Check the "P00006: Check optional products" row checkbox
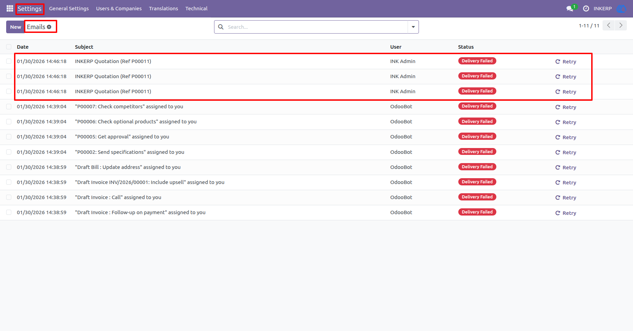The image size is (633, 331). (x=9, y=122)
